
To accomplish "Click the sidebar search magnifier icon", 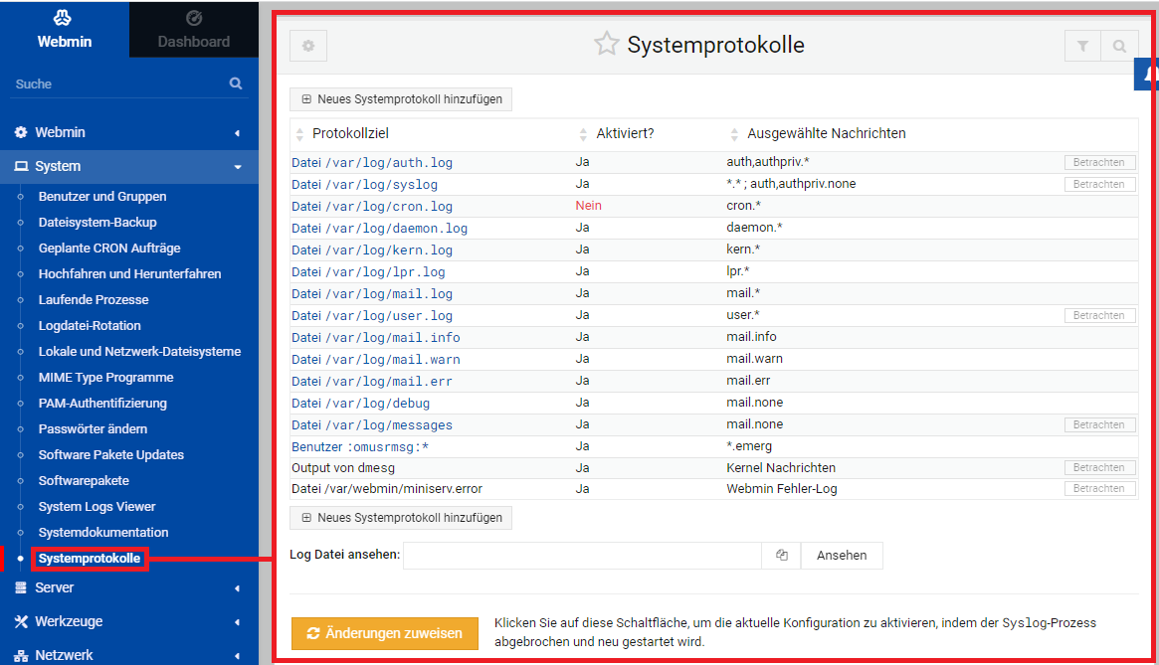I will 236,83.
